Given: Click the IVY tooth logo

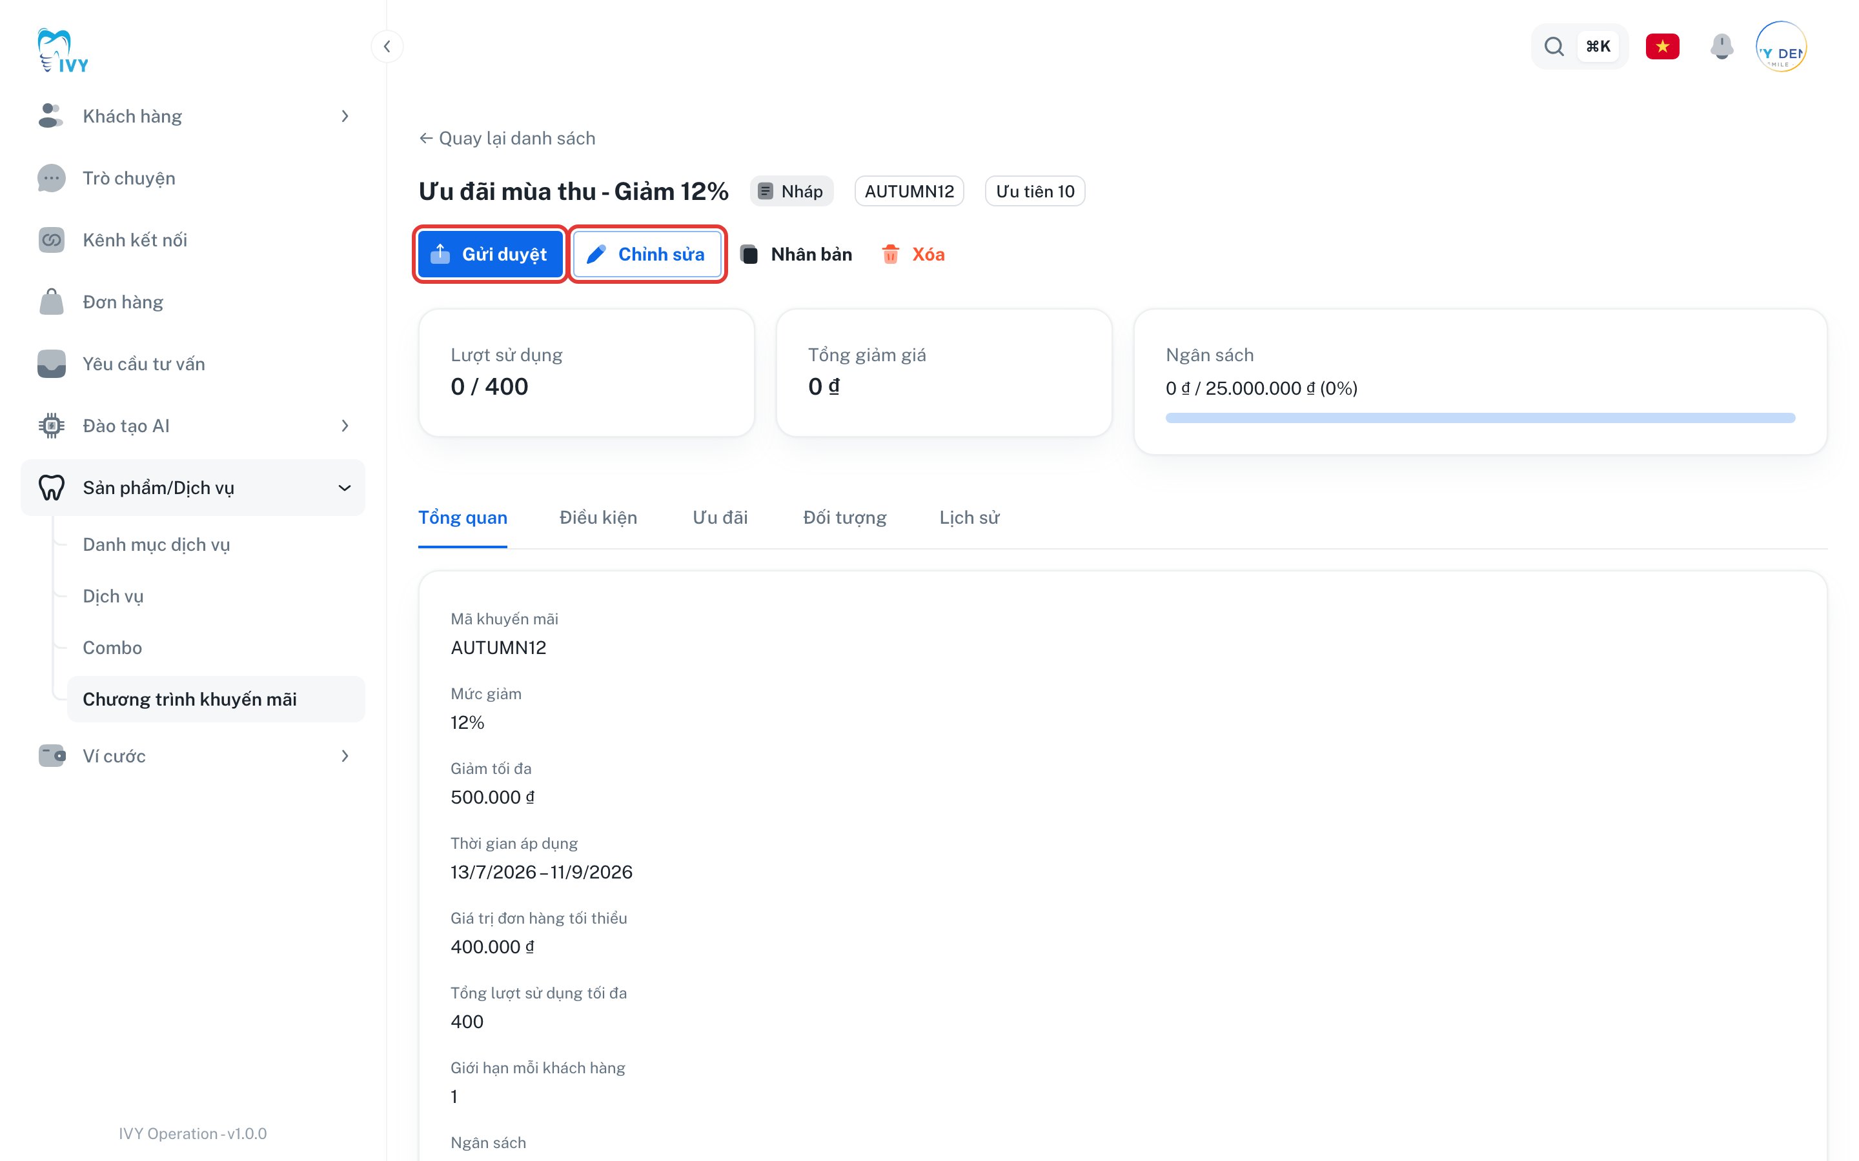Looking at the screenshot, I should click(x=63, y=51).
